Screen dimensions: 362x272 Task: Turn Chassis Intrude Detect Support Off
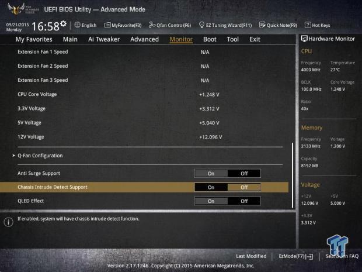(x=244, y=187)
